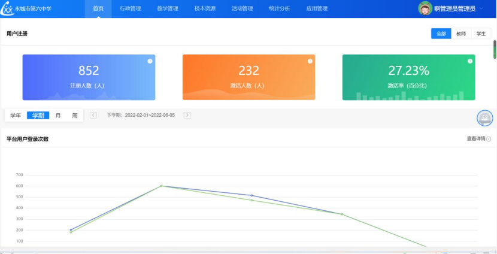
Task: Open the 统计分析 menu
Action: coord(279,8)
